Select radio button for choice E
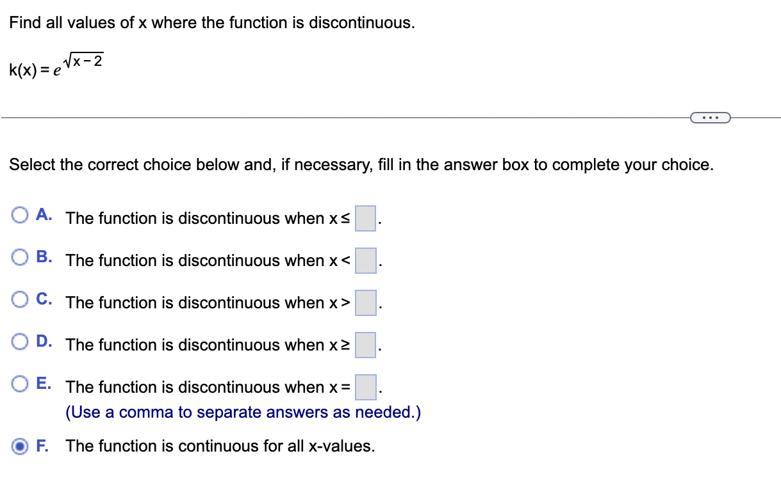The width and height of the screenshot is (781, 481). pyautogui.click(x=21, y=382)
